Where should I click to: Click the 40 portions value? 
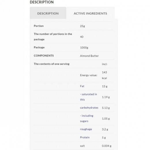(82, 37)
